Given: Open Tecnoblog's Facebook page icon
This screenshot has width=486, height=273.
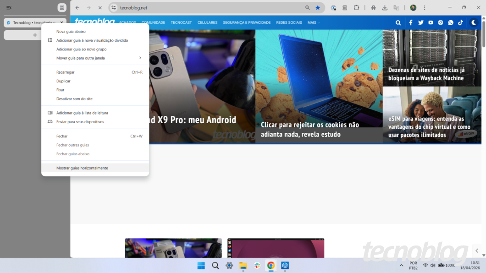Looking at the screenshot, I should [410, 22].
